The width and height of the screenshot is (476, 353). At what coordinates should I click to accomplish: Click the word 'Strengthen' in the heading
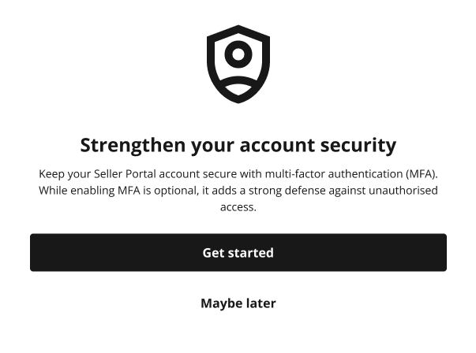click(x=133, y=146)
